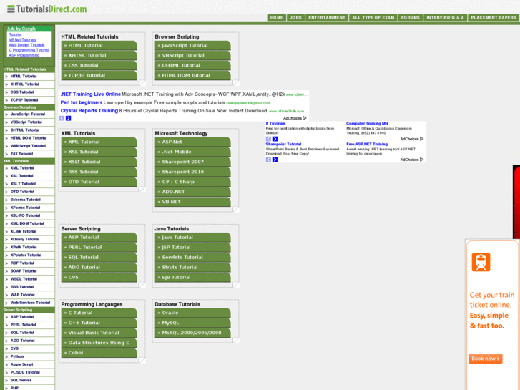This screenshot has width=520, height=390.
Task: Open the JavaScript Tutorial green button
Action: [192, 46]
